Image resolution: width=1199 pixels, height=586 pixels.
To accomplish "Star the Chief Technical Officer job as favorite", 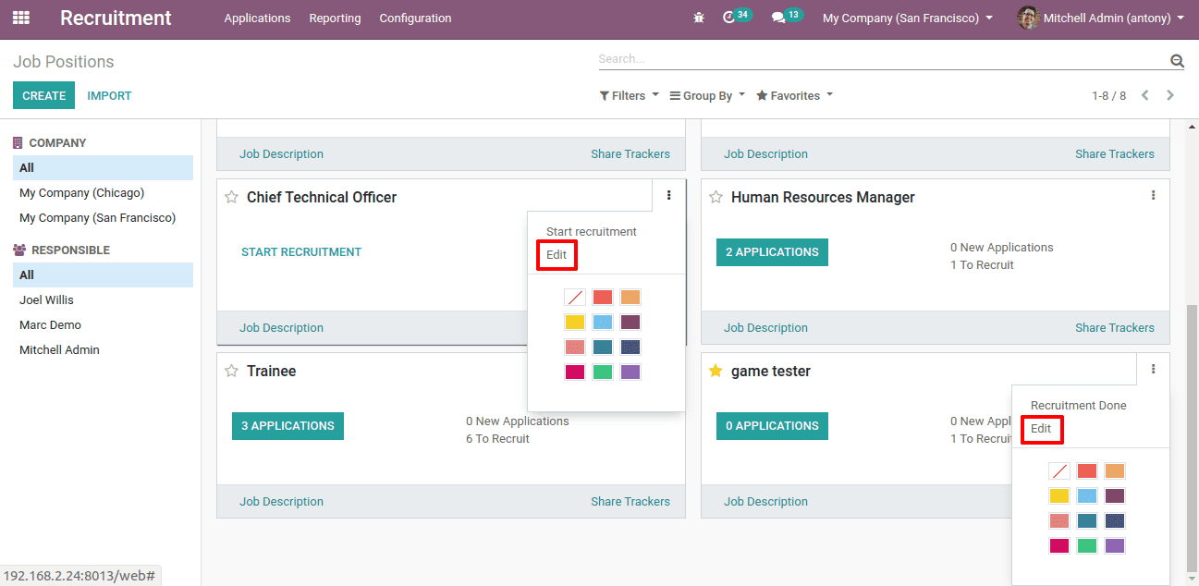I will coord(232,198).
